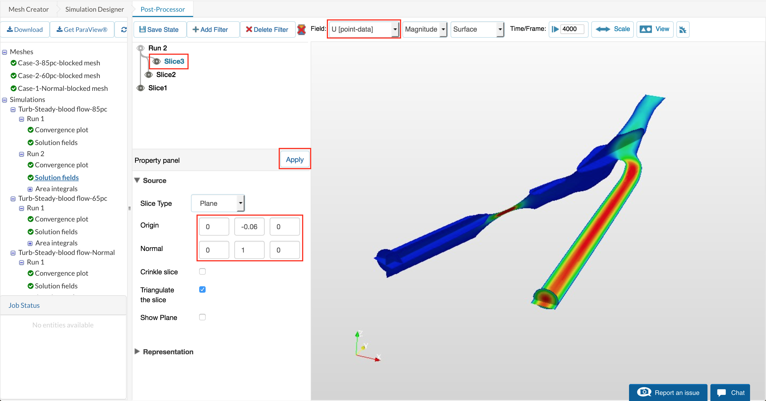Toggle visibility eye for Slice2
This screenshot has height=401, width=766.
coord(149,75)
